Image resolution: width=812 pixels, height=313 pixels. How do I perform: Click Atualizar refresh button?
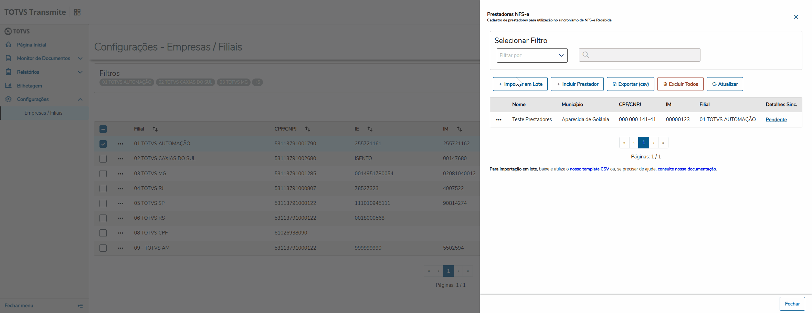725,84
